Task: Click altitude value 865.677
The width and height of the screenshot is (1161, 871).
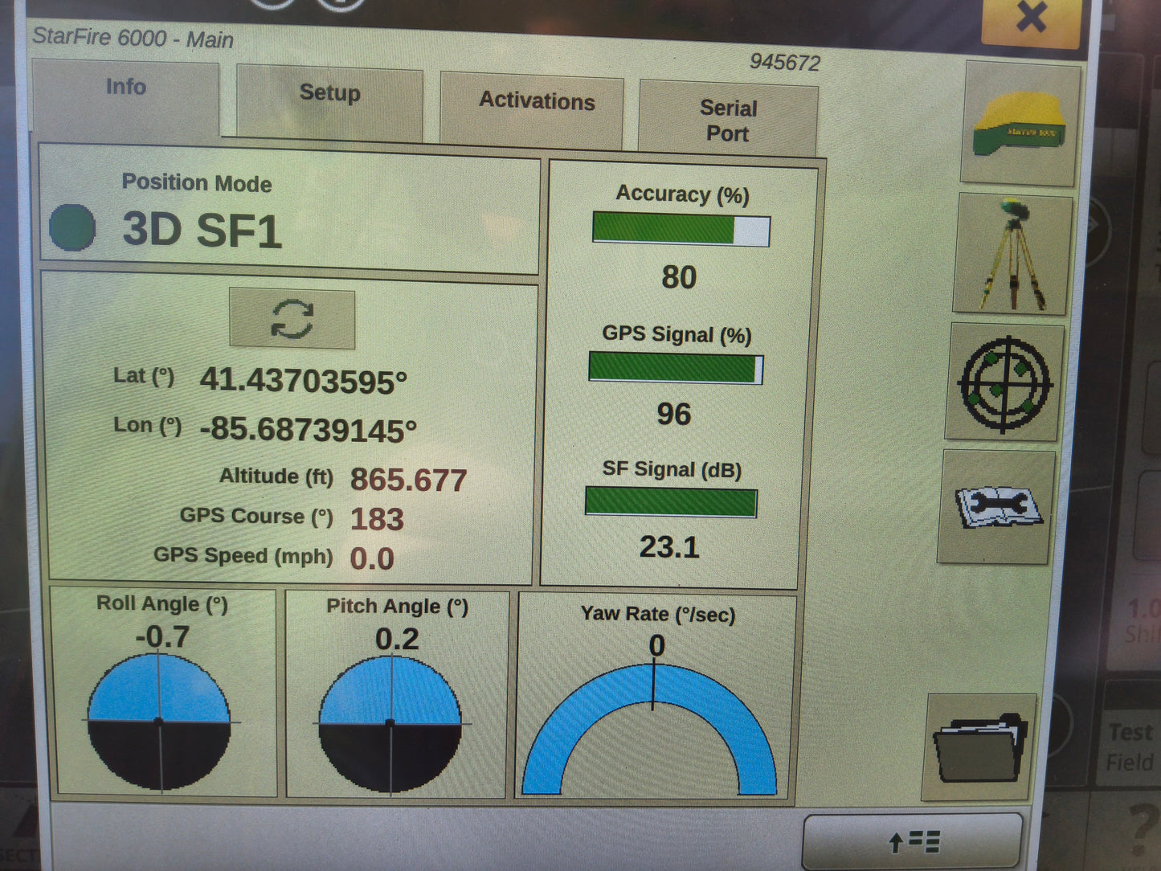Action: click(408, 480)
